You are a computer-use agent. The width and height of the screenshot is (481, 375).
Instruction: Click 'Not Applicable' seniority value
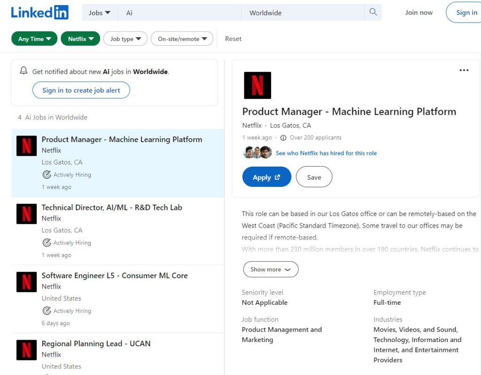264,303
